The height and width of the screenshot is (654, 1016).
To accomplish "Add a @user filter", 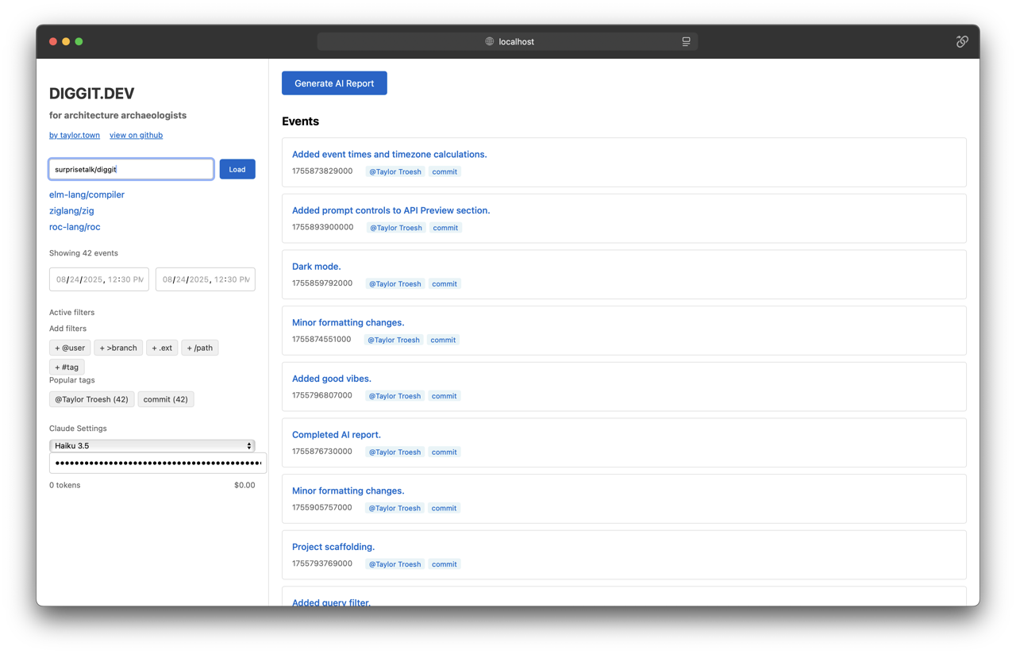I will (70, 348).
